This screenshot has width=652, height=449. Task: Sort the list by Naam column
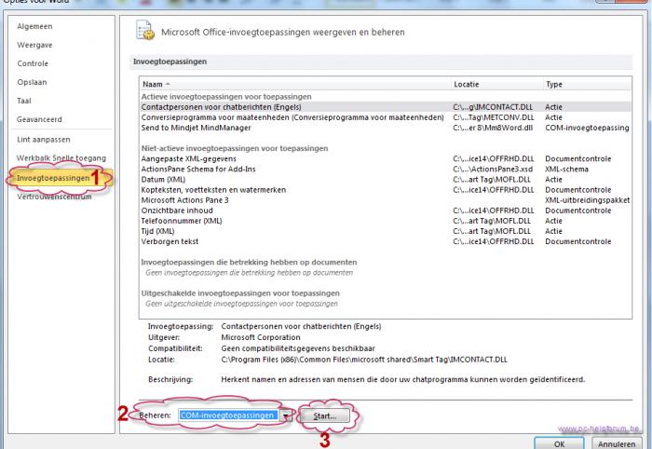tap(295, 85)
